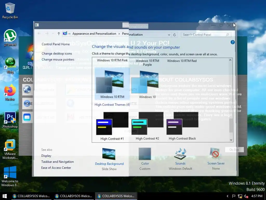Screen dimensions: 266x200
Task: Launch Firefox from the desktop
Action: 10,93
